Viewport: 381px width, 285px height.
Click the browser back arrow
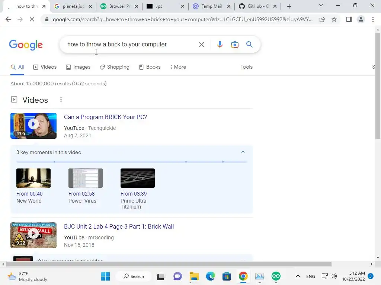click(x=8, y=19)
